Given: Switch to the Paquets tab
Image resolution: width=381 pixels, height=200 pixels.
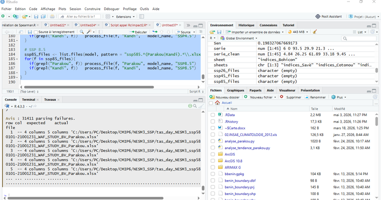Looking at the screenshot, I should click(x=255, y=90).
